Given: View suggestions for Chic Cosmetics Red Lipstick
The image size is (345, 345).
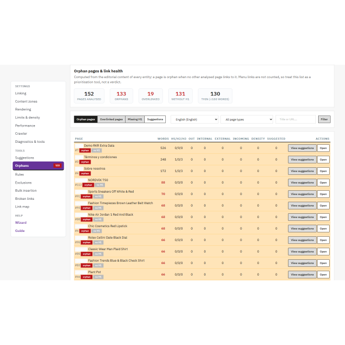Looking at the screenshot, I should 302,229.
